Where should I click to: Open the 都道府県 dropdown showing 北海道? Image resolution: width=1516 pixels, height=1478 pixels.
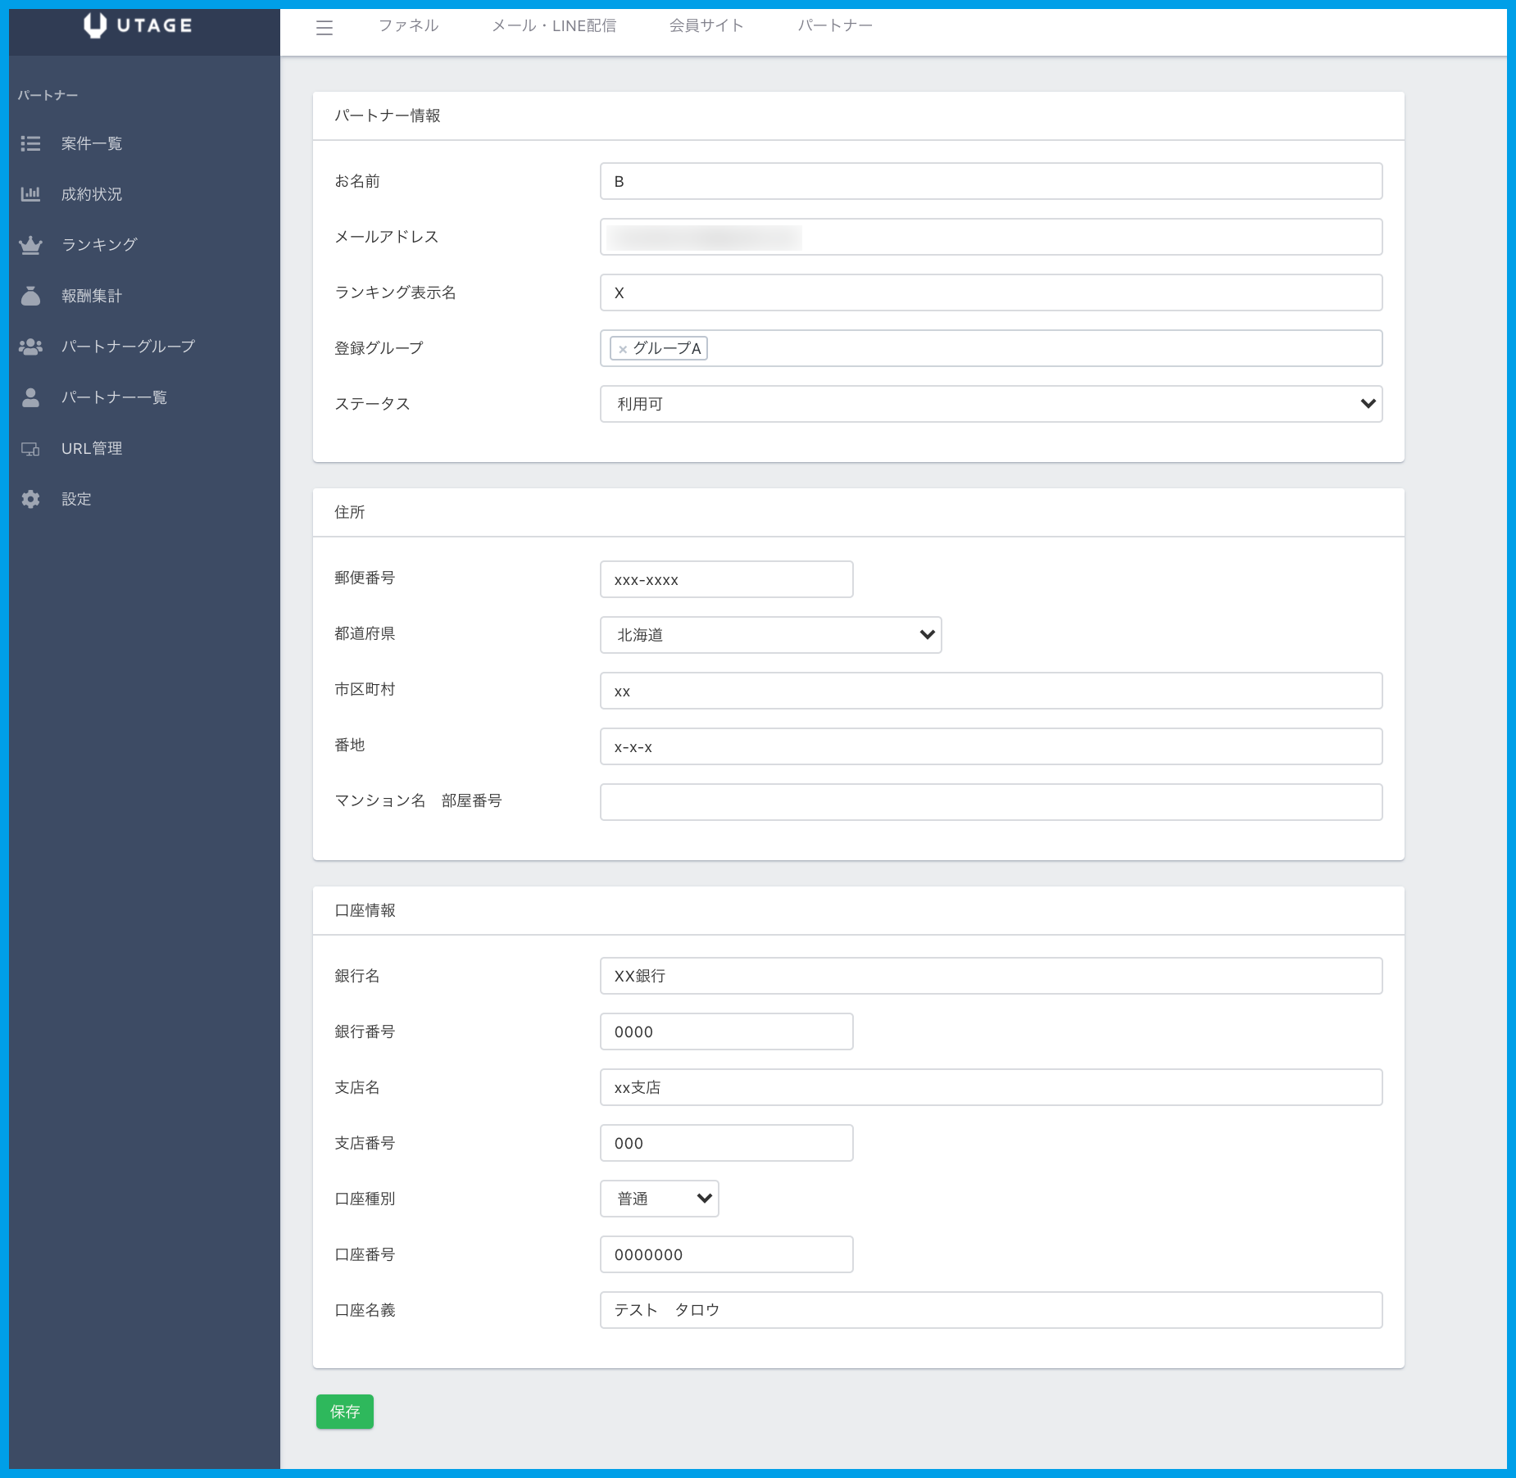point(770,635)
